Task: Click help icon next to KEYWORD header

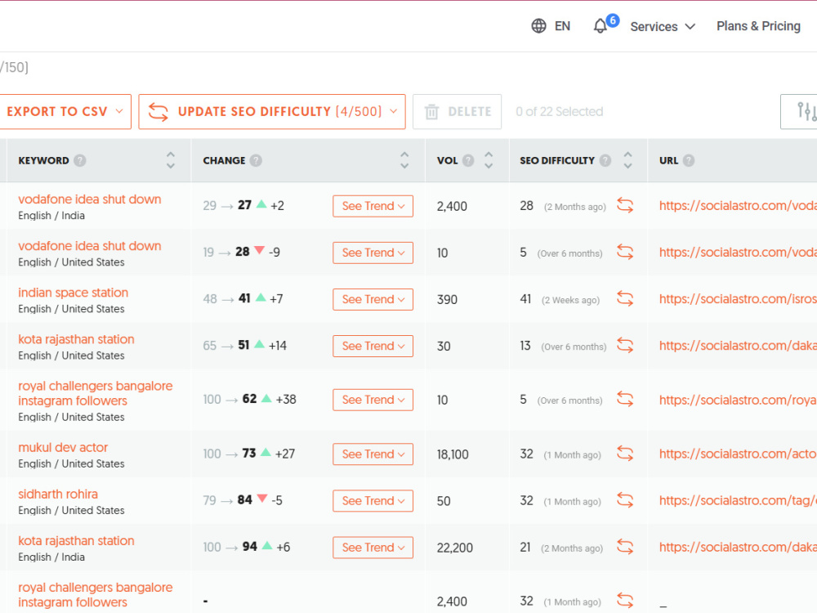Action: (x=80, y=160)
